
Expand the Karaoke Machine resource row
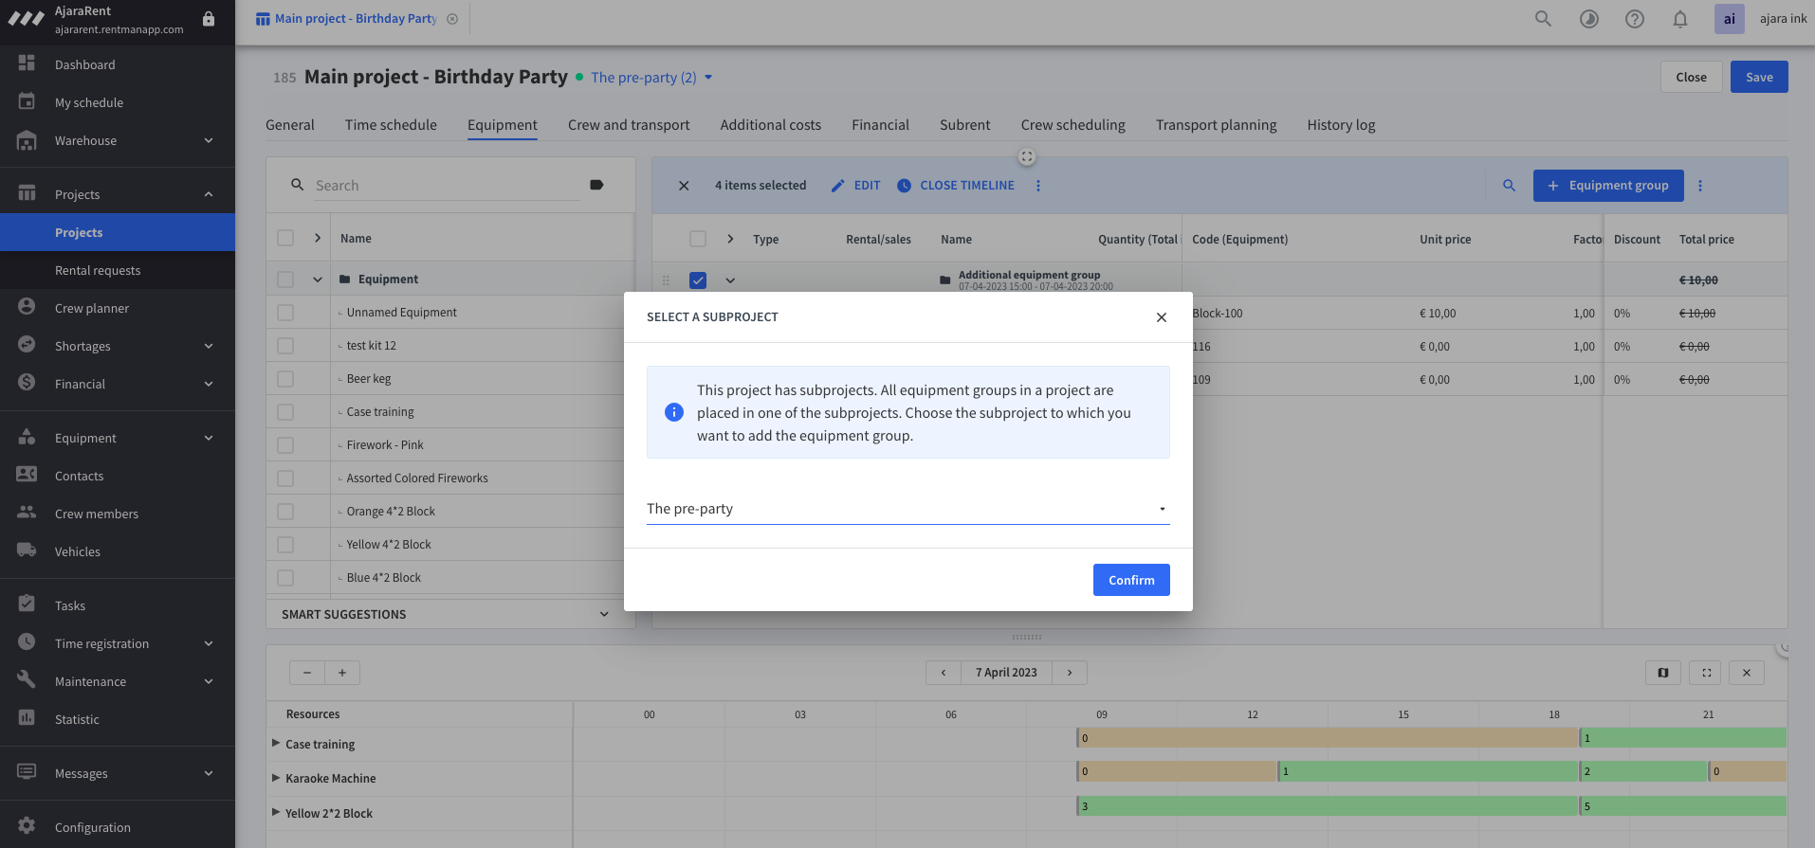[276, 778]
